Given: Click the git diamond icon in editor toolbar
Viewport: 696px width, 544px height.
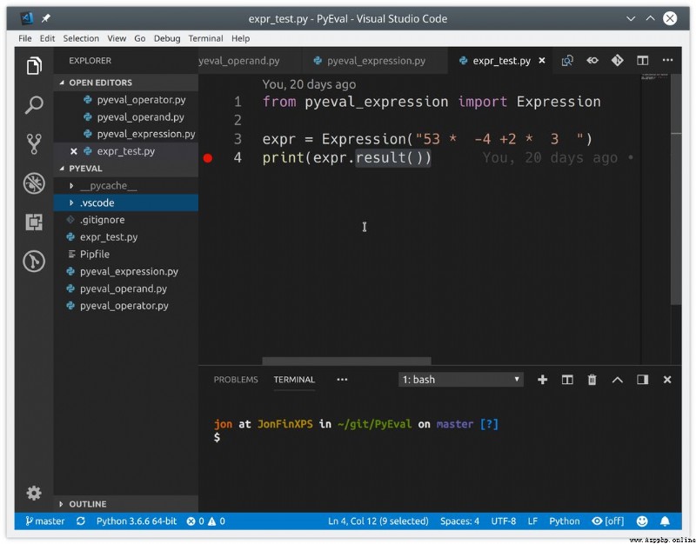Looking at the screenshot, I should (617, 60).
